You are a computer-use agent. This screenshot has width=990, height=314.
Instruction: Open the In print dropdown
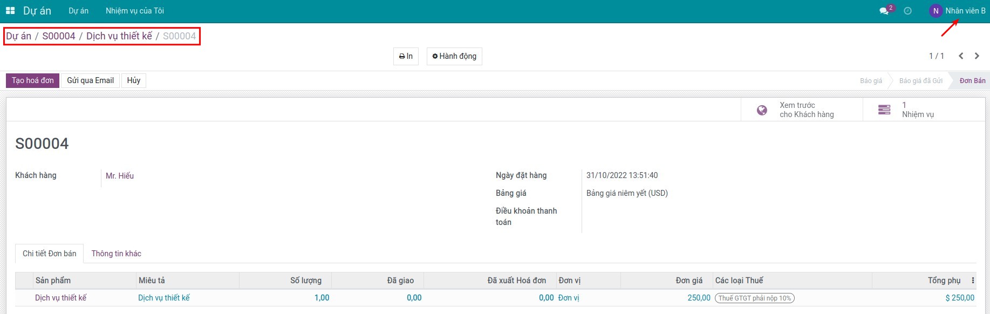406,56
